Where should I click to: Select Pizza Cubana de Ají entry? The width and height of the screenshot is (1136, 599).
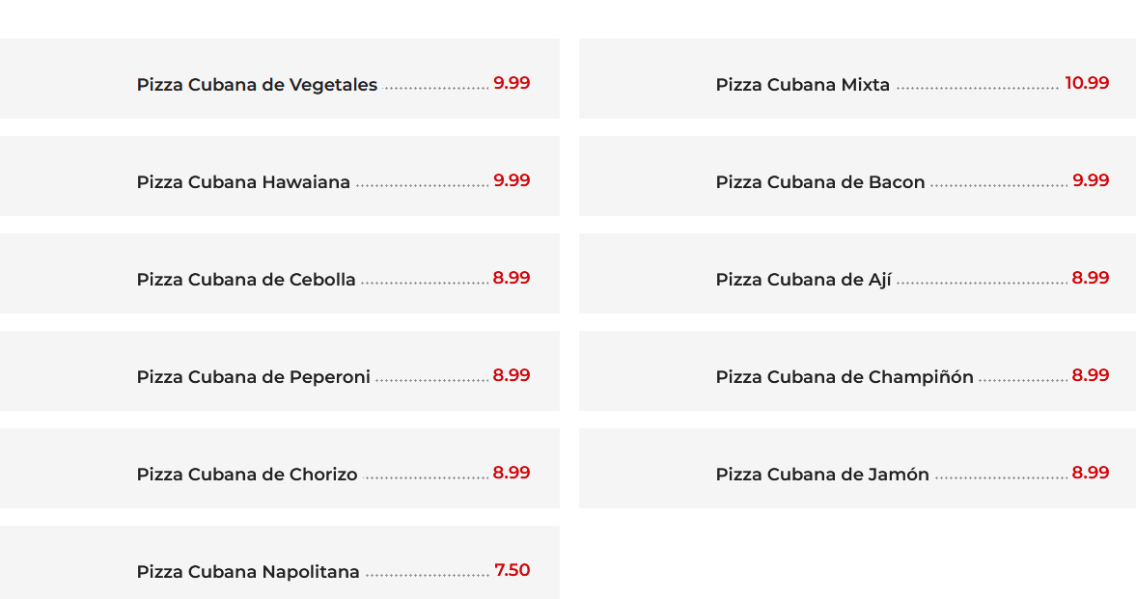pos(804,280)
